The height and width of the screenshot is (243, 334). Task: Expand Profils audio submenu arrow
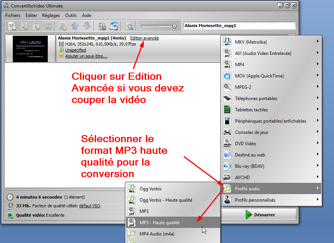click(317, 188)
